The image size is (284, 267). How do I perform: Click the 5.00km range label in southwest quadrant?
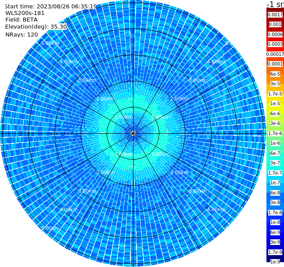point(50,228)
